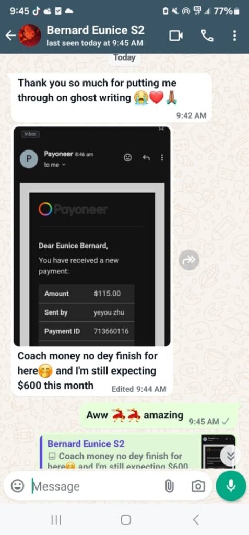Open the Payoneer payment screenshot image
The height and width of the screenshot is (535, 249).
[92, 236]
